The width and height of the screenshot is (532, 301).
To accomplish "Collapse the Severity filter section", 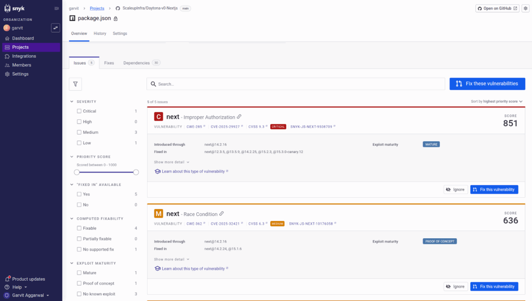I will pyautogui.click(x=72, y=102).
